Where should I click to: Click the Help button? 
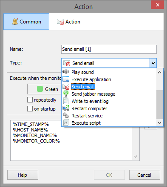(x=23, y=175)
